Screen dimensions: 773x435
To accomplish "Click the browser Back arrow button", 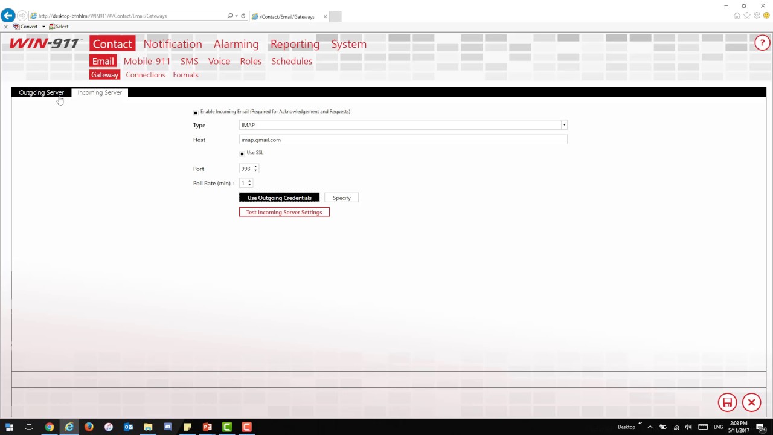I will click(x=8, y=16).
